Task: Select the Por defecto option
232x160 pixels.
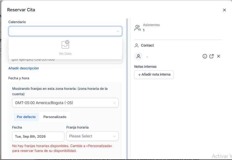Action: tap(26, 117)
